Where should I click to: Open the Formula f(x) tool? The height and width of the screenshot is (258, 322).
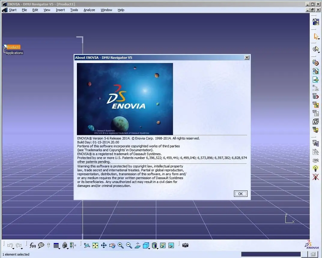coord(32,245)
